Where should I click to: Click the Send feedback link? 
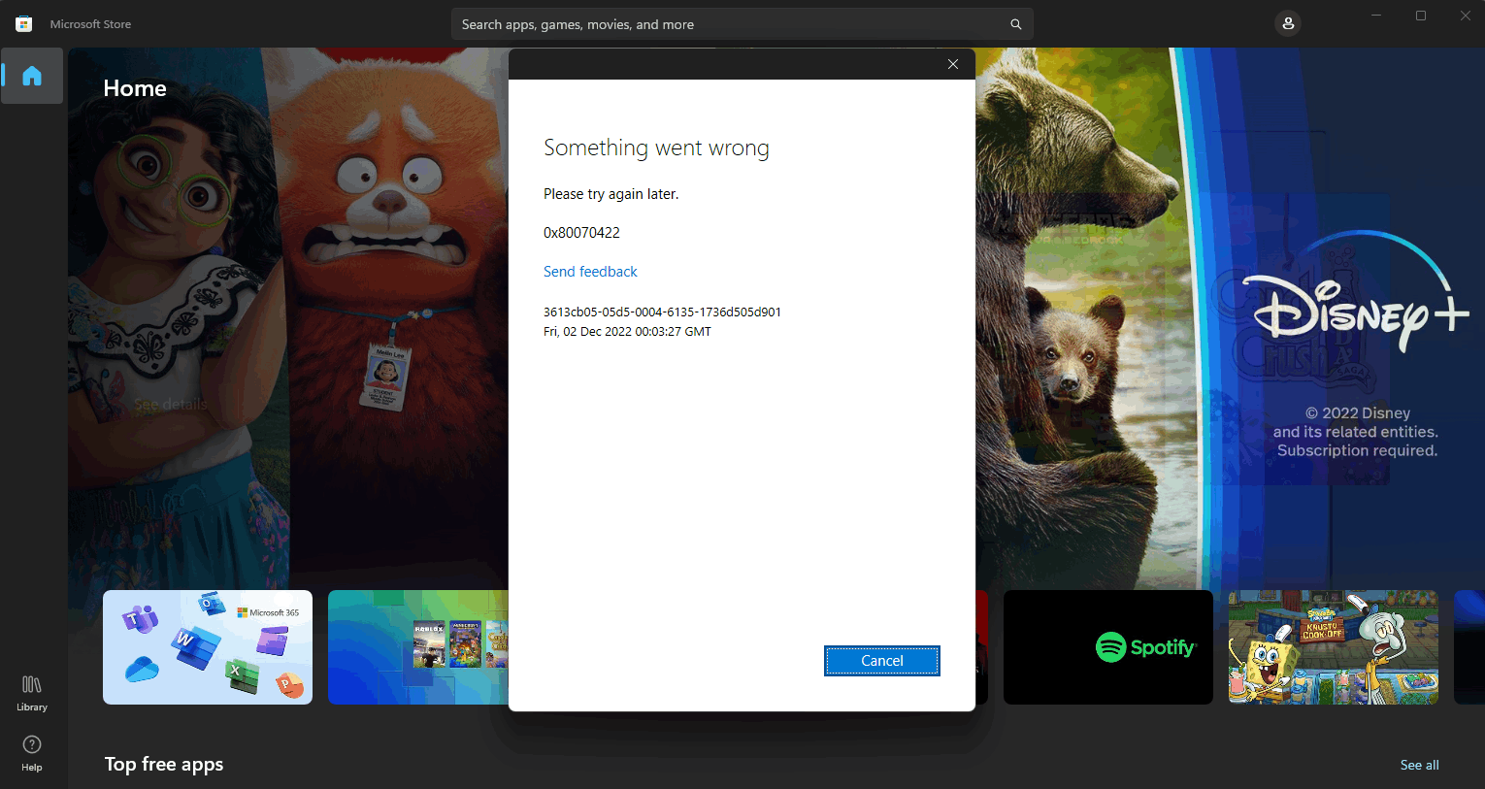pos(590,272)
